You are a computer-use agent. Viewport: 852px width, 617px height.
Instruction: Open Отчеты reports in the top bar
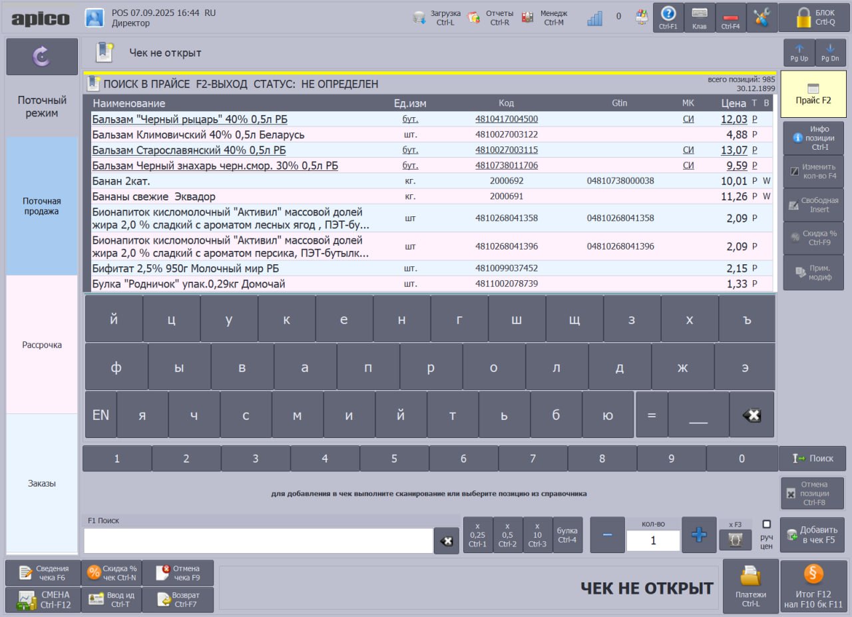tap(474, 18)
